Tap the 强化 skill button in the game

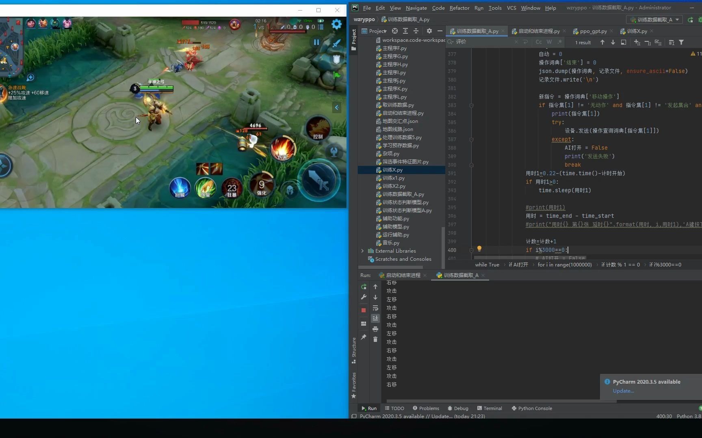262,184
